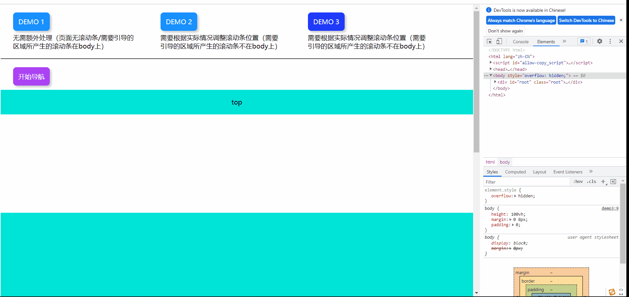Open the Computed styles tab
This screenshot has width=629, height=297.
[515, 172]
